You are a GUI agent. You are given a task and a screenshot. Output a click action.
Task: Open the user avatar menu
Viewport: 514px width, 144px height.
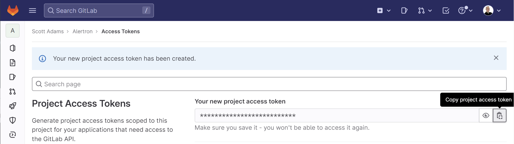point(491,10)
